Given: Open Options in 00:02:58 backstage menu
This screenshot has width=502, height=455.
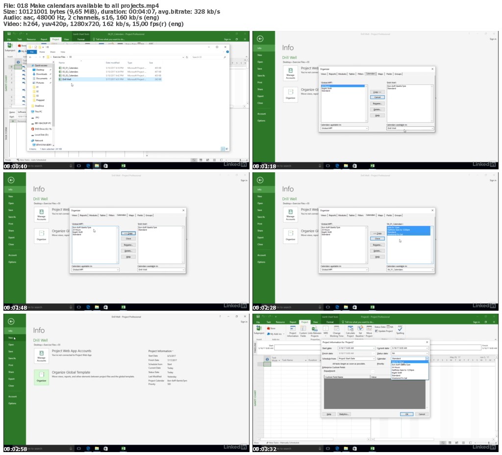Looking at the screenshot, I should [12, 403].
